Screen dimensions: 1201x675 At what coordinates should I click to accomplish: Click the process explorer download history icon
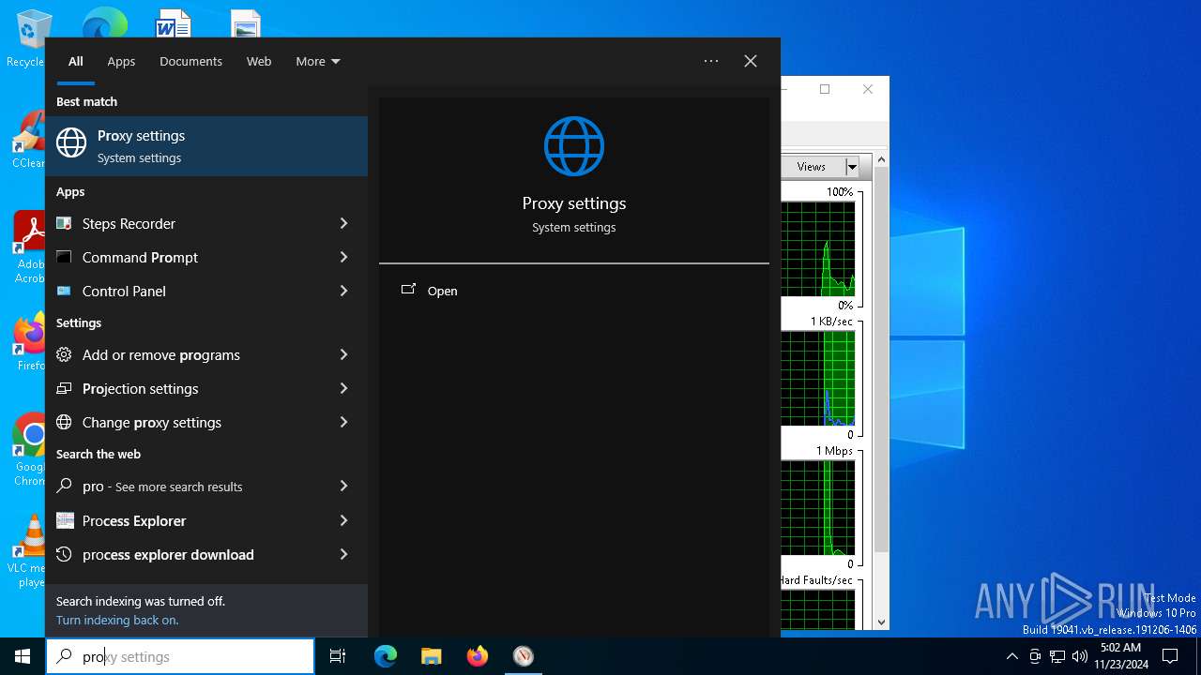tap(64, 554)
